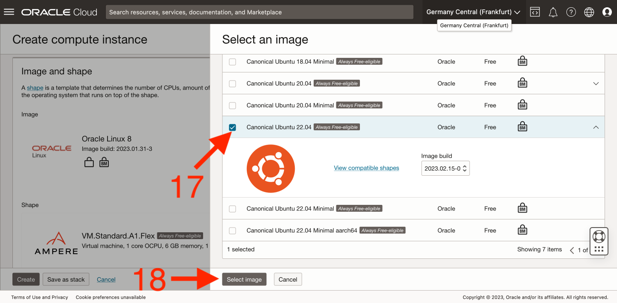Image resolution: width=617 pixels, height=303 pixels.
Task: Open the language globe menu
Action: coord(589,12)
